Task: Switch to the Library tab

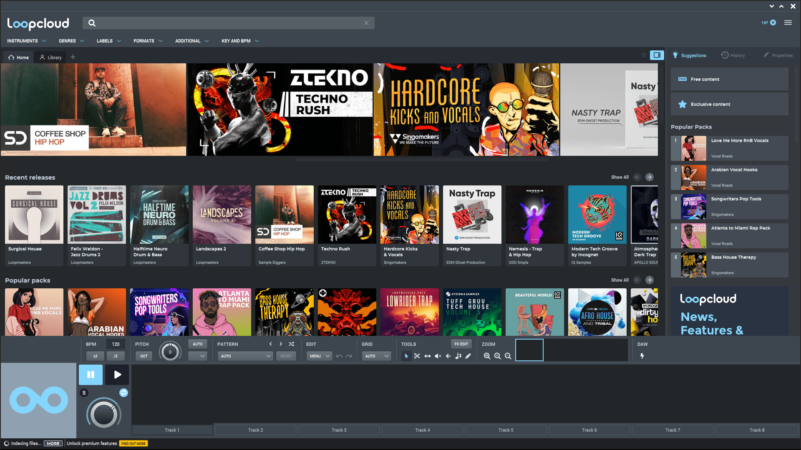Action: pyautogui.click(x=50, y=57)
